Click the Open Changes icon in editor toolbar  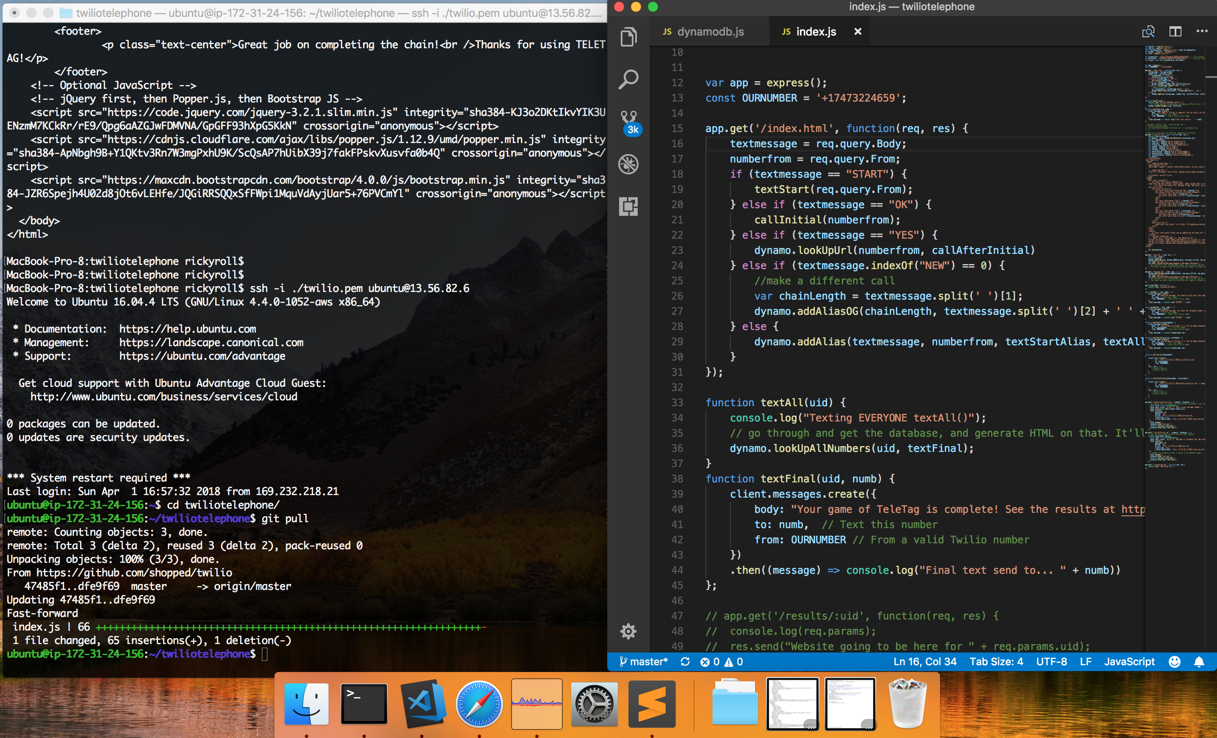(1148, 32)
